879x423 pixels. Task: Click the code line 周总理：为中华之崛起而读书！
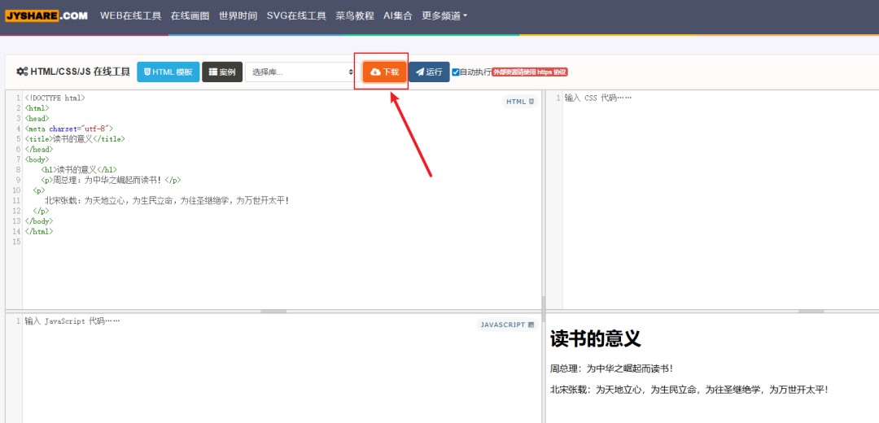coord(111,180)
